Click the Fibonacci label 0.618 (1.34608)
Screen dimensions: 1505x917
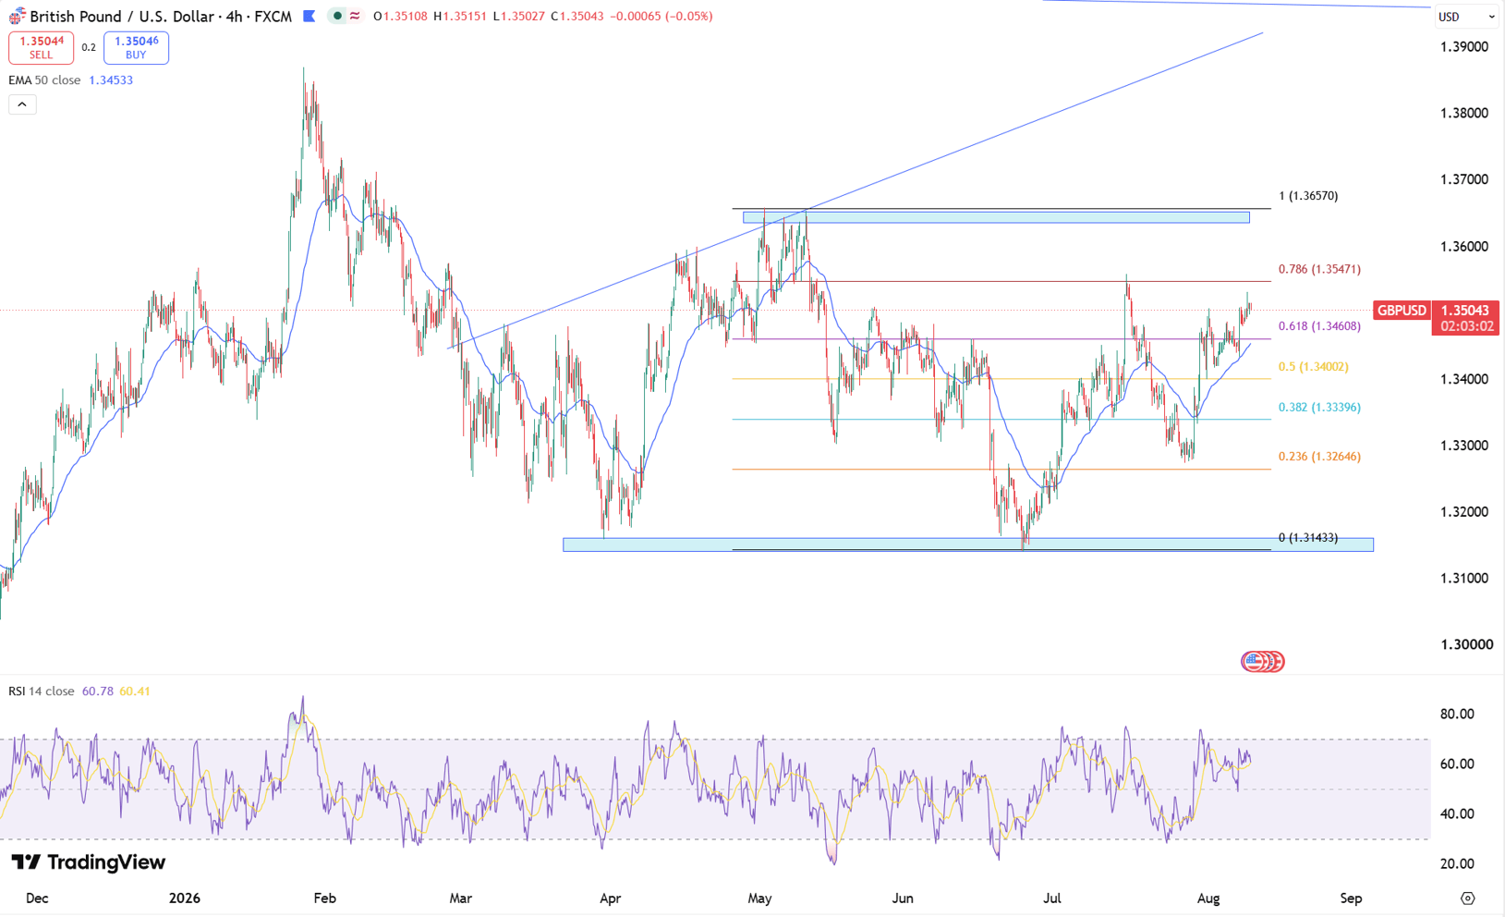tap(1319, 326)
